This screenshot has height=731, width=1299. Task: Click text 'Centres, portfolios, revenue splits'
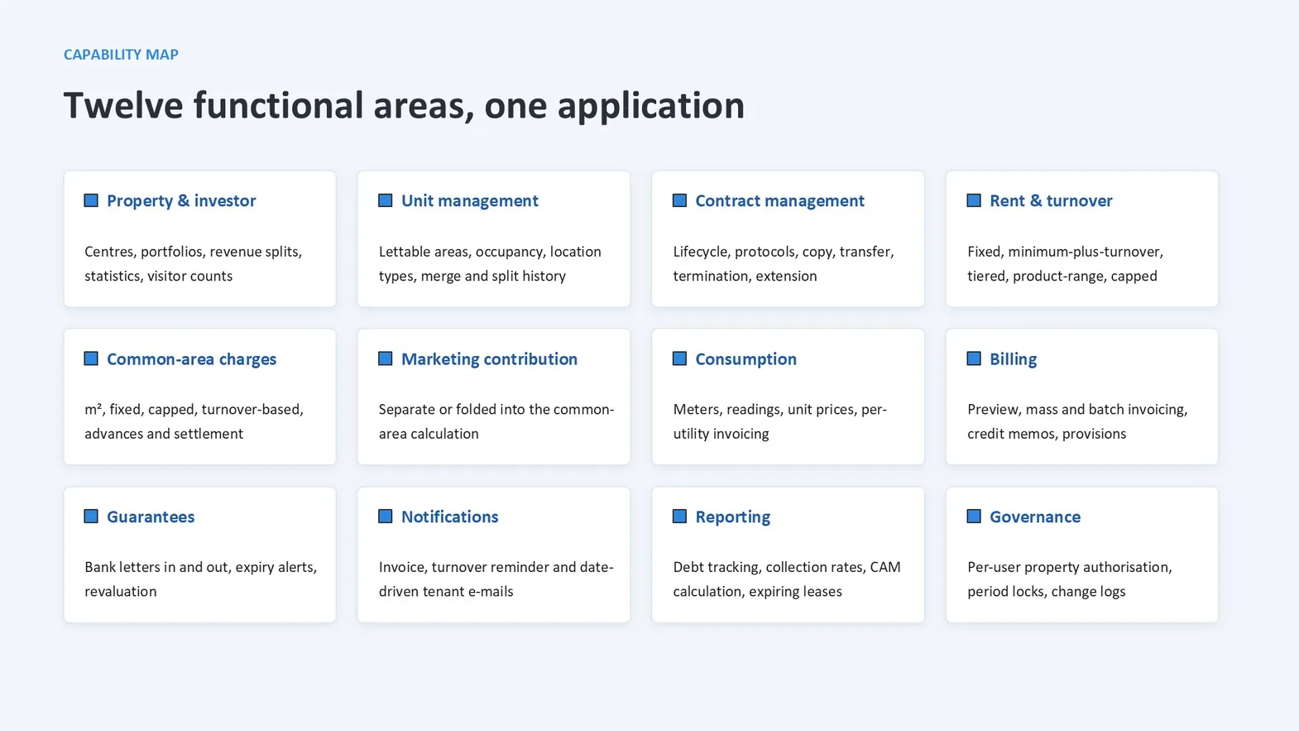point(192,252)
